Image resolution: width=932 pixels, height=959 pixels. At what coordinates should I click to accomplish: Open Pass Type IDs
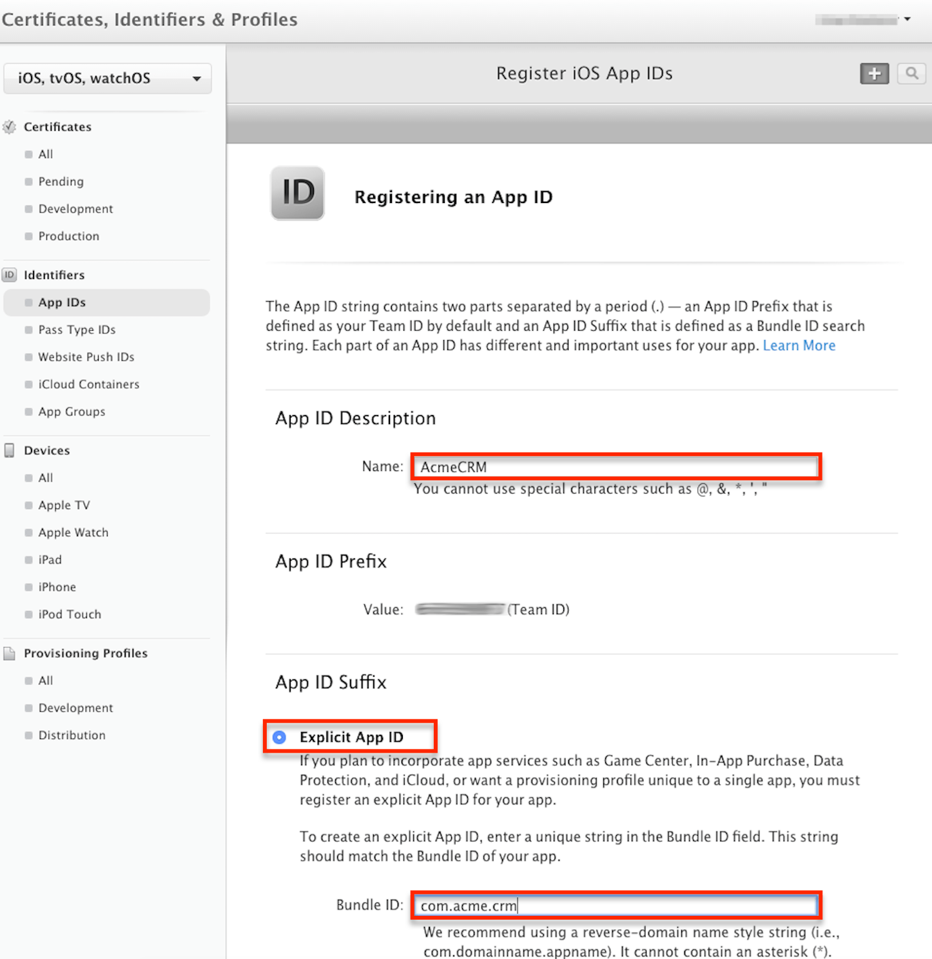pos(77,330)
